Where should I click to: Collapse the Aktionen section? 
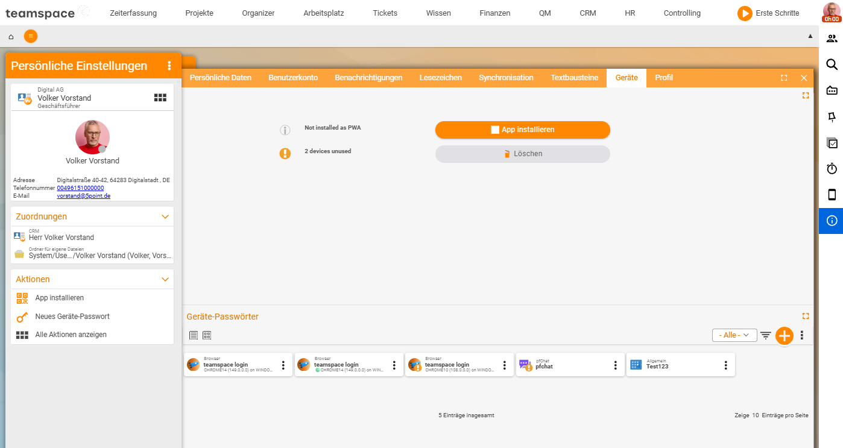(165, 279)
